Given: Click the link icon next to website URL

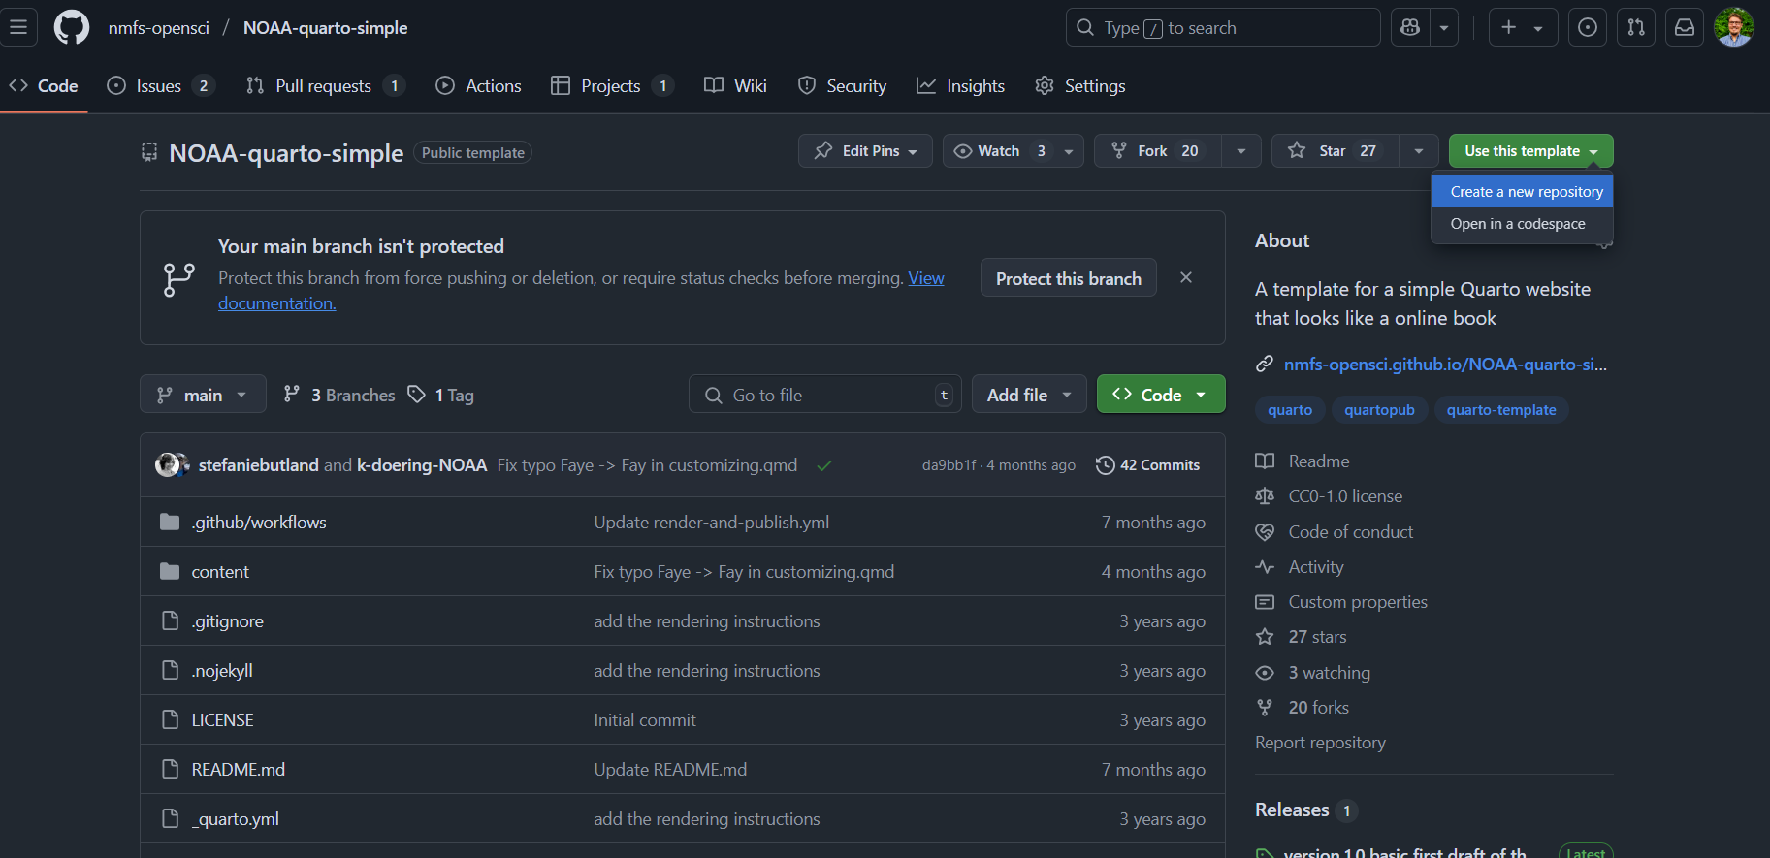Looking at the screenshot, I should (1265, 365).
